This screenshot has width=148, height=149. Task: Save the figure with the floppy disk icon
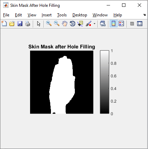pos(20,24)
